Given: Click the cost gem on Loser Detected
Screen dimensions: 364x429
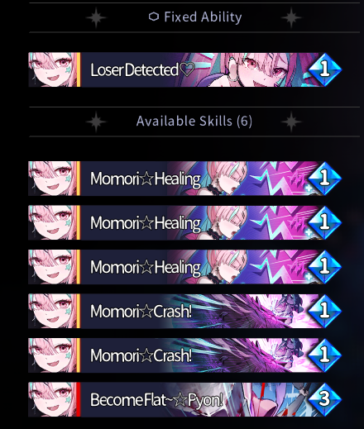Looking at the screenshot, I should (324, 69).
